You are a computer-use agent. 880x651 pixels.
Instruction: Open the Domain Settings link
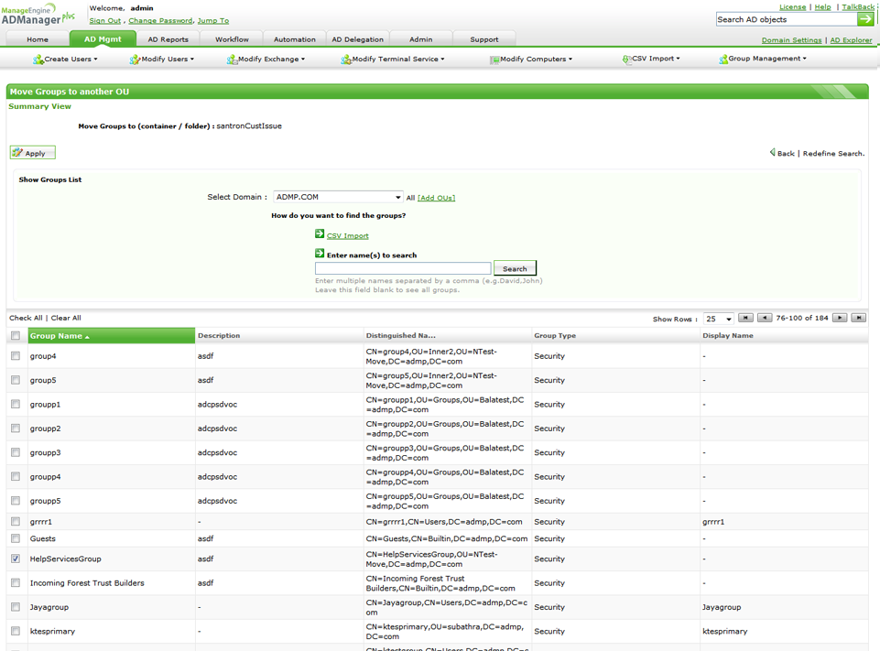pyautogui.click(x=791, y=40)
